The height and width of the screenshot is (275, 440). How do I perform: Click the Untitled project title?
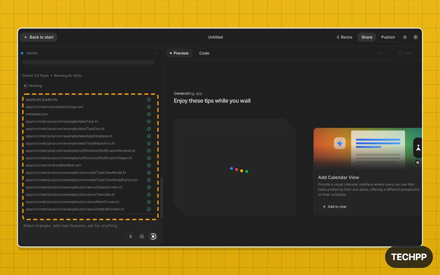(x=215, y=37)
